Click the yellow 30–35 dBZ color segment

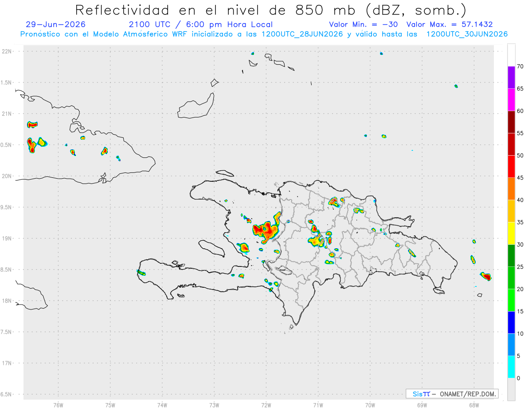click(511, 234)
